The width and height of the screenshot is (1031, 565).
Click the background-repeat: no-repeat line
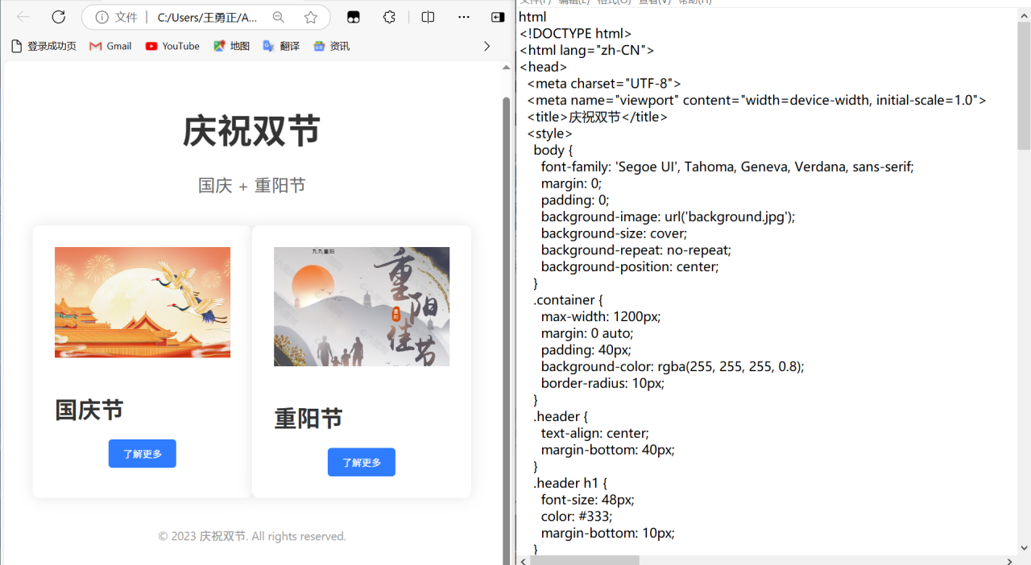[636, 250]
